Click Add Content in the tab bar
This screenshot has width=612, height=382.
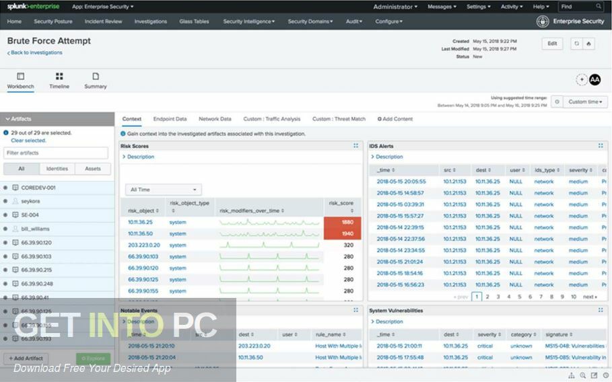(x=395, y=119)
